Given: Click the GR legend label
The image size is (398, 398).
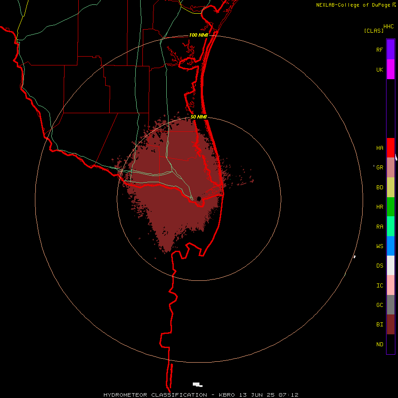Looking at the screenshot, I should (x=379, y=168).
